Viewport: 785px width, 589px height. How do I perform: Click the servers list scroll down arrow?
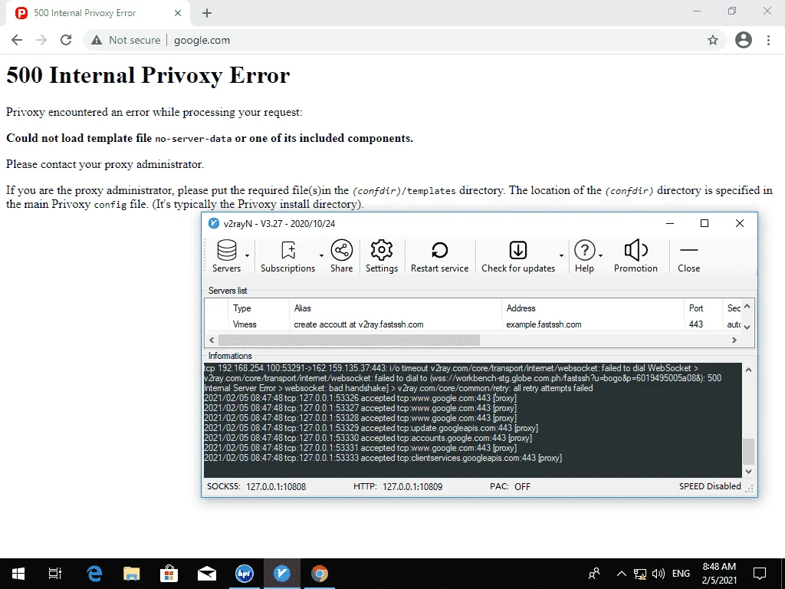pyautogui.click(x=747, y=327)
